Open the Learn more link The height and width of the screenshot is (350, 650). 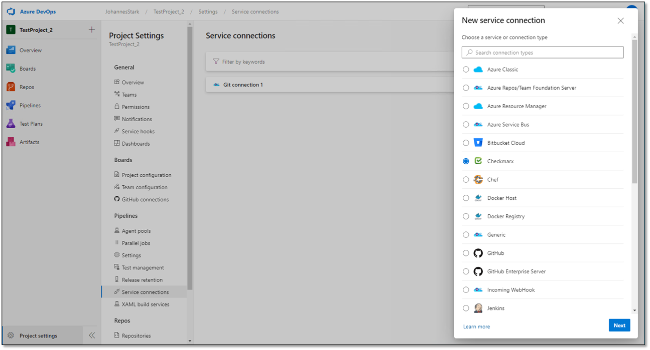coord(476,326)
